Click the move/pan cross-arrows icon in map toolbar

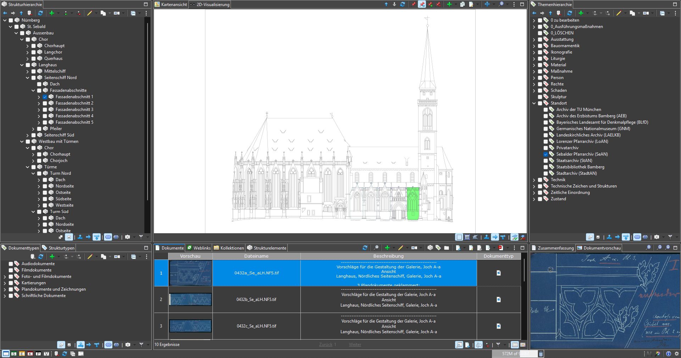pyautogui.click(x=487, y=4)
